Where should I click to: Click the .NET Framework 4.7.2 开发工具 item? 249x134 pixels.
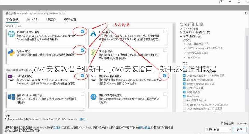(x=205, y=48)
